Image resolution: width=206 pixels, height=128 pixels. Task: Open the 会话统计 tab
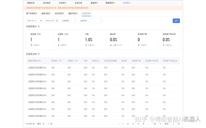[x=63, y=3]
